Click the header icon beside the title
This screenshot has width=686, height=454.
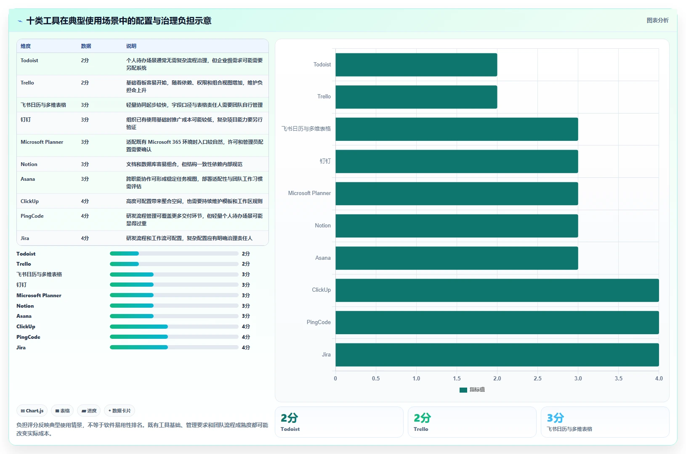20,21
